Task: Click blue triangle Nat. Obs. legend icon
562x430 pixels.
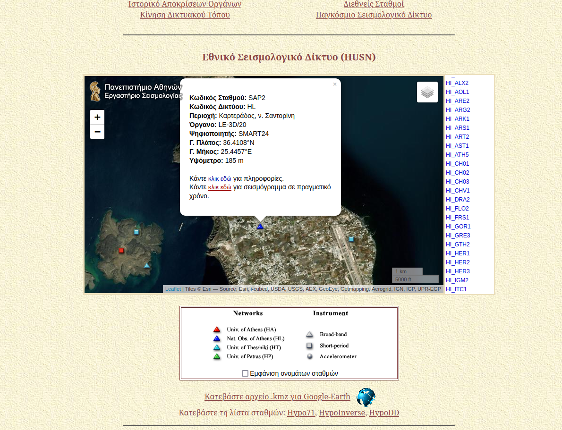Action: [217, 338]
